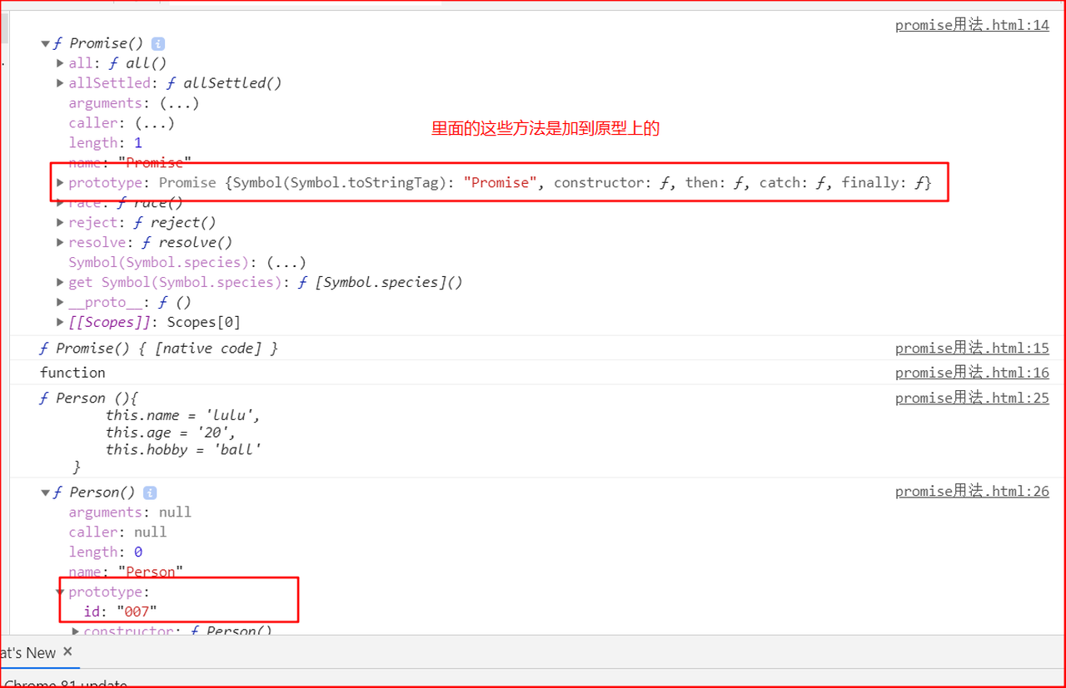This screenshot has height=688, width=1066.
Task: Open source link promise用法.html:14
Action: coord(972,25)
